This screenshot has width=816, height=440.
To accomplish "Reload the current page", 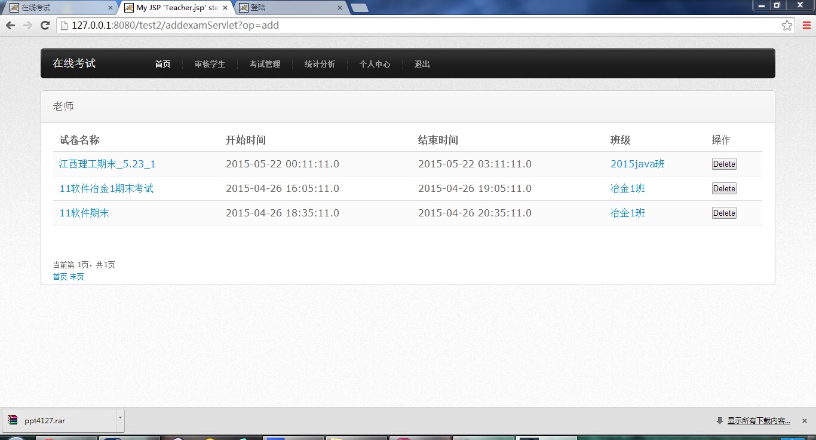I will coord(45,25).
